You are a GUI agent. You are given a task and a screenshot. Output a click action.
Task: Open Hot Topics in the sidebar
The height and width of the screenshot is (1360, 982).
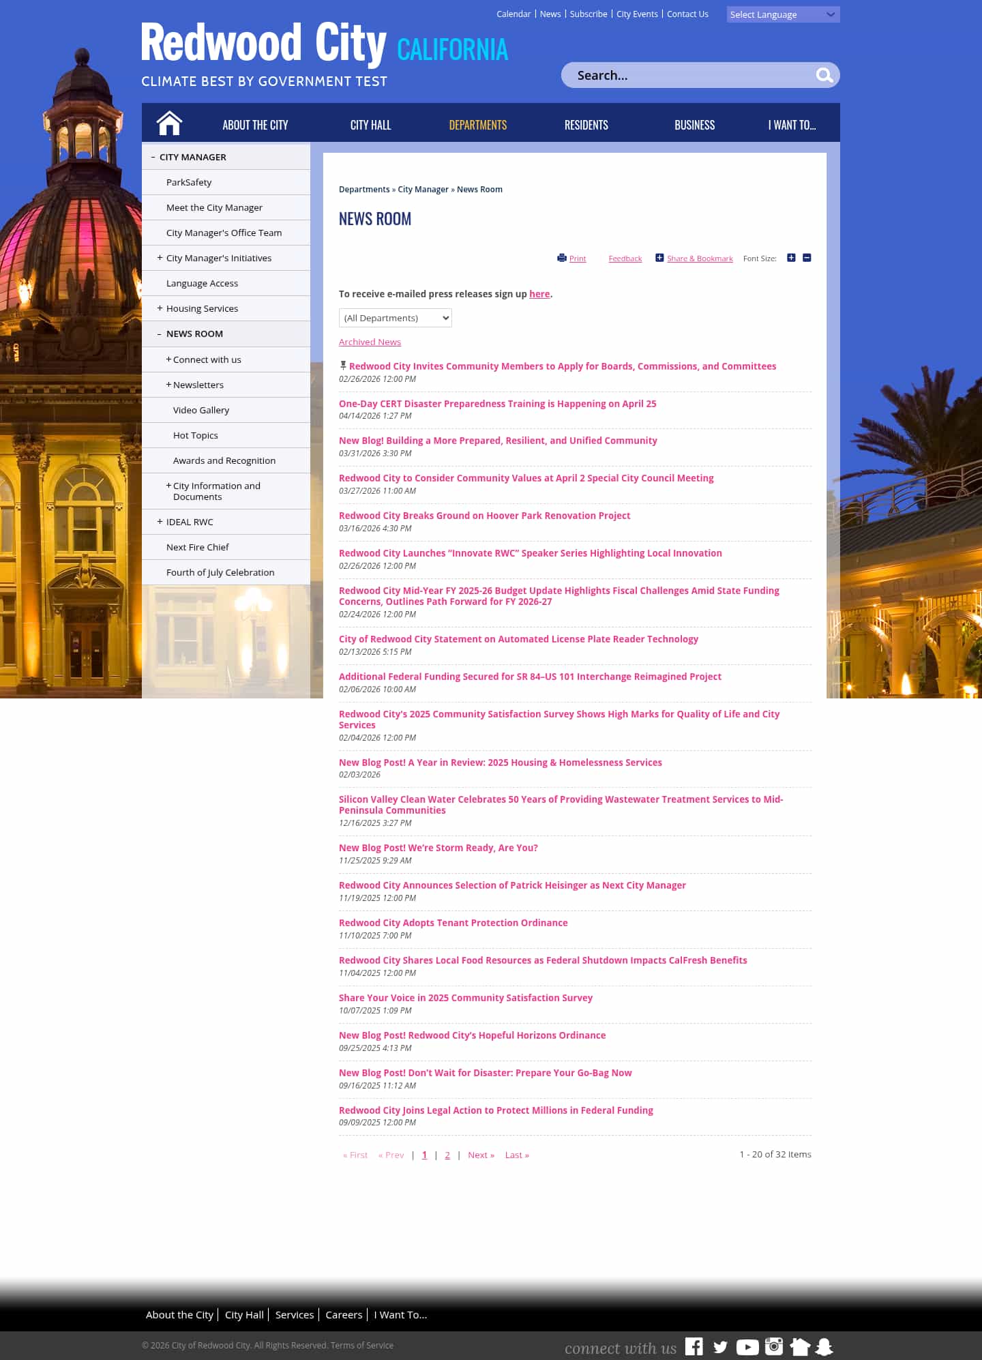(x=196, y=435)
